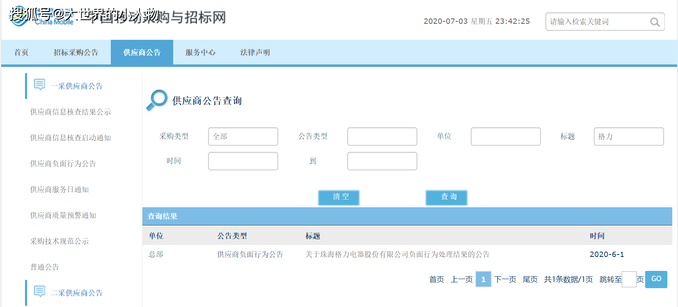Click the 标题 column header in results
The width and height of the screenshot is (678, 307).
[x=313, y=236]
